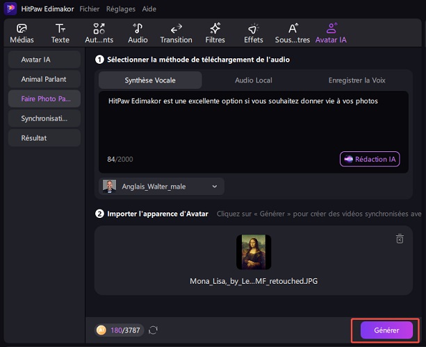Open the Aut...nts stickers tool

99,33
